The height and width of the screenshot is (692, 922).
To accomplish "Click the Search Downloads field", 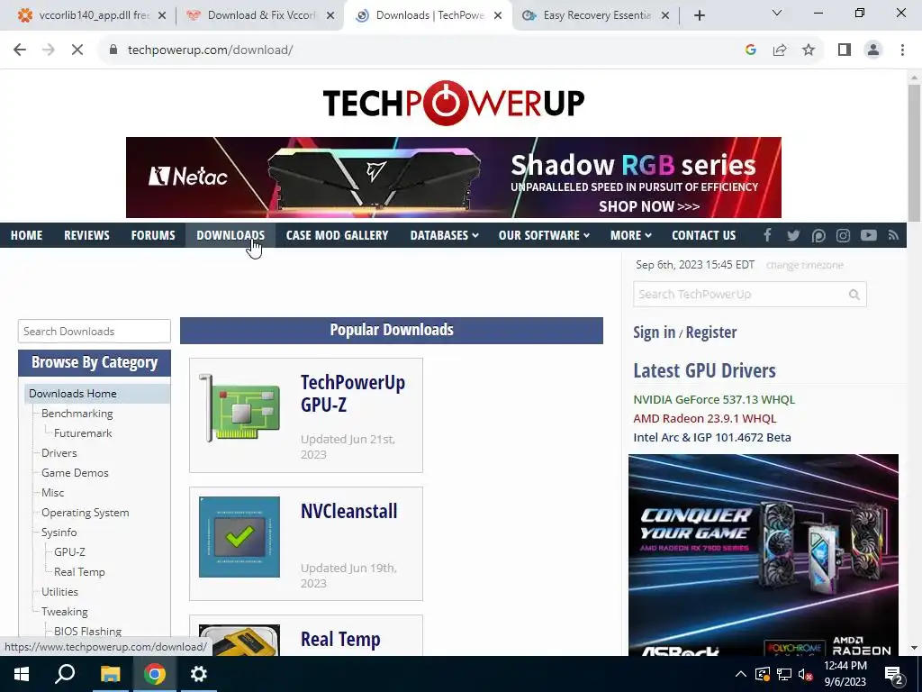I will pyautogui.click(x=94, y=332).
